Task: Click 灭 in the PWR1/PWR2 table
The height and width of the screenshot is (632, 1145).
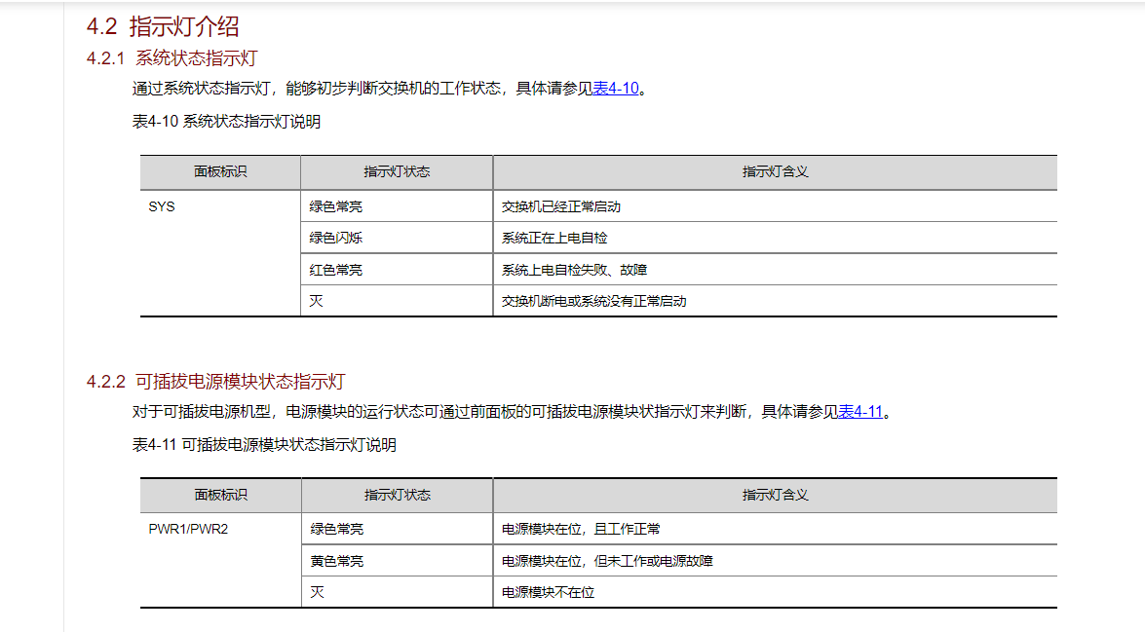Action: [x=398, y=592]
